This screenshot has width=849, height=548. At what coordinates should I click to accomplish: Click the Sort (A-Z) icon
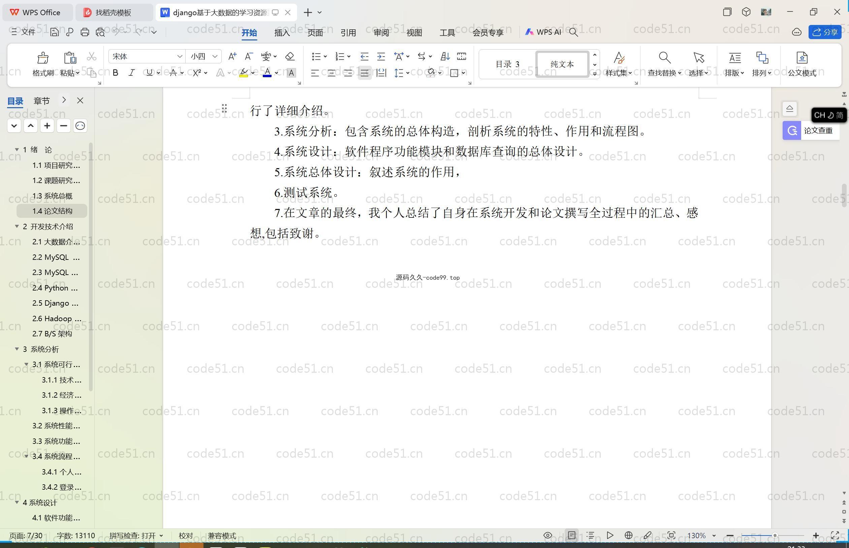pos(445,56)
